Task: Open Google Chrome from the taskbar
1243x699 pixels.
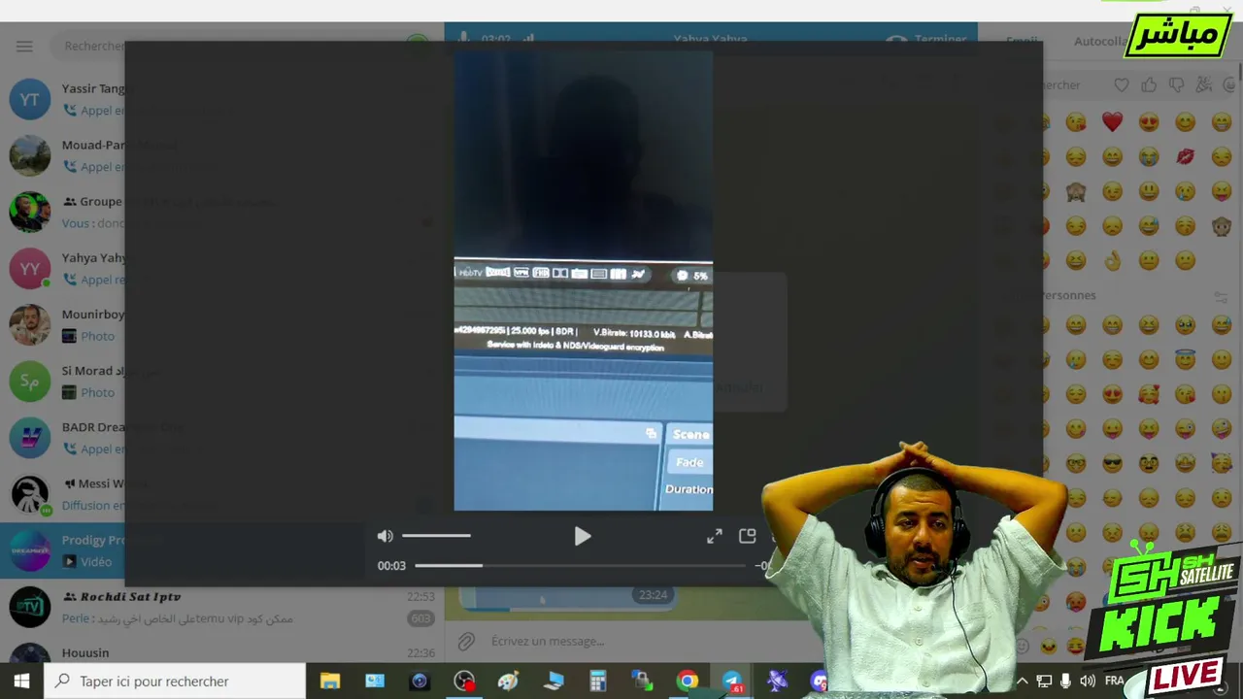Action: pos(688,681)
